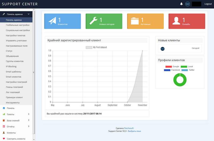The width and height of the screenshot is (214, 141).
Task: Click the Patchesoft footer link
Action: 129,128
